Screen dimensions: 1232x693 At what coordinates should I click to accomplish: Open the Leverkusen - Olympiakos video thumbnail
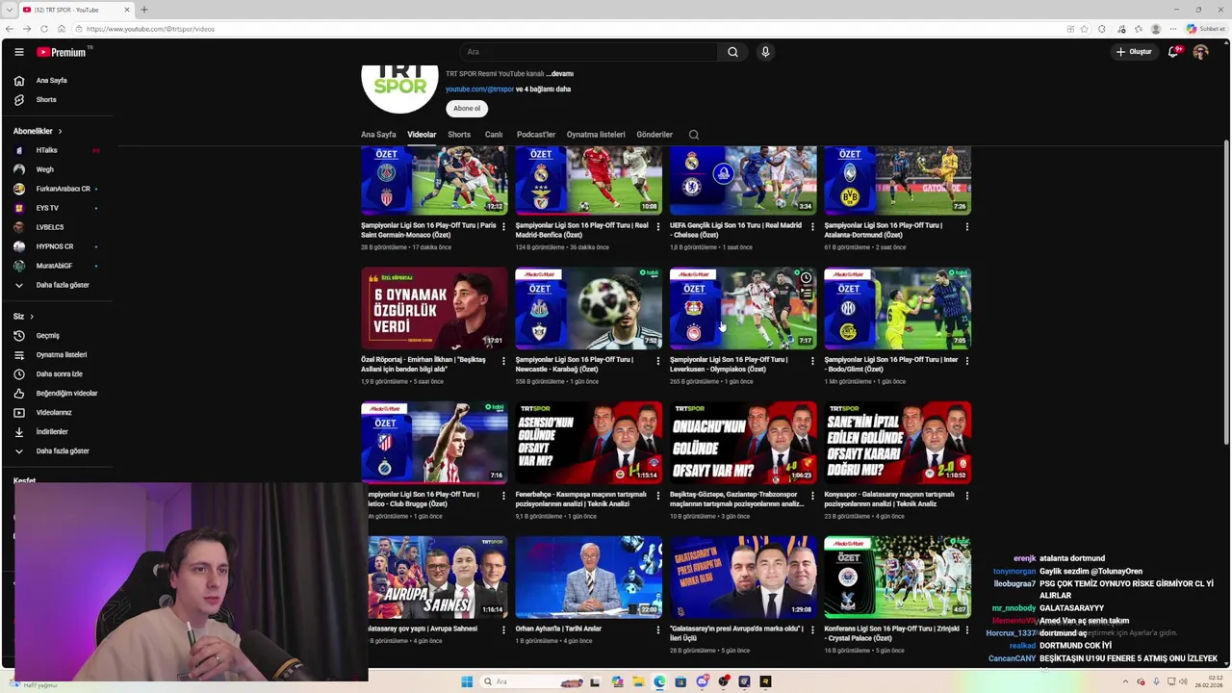click(x=743, y=308)
